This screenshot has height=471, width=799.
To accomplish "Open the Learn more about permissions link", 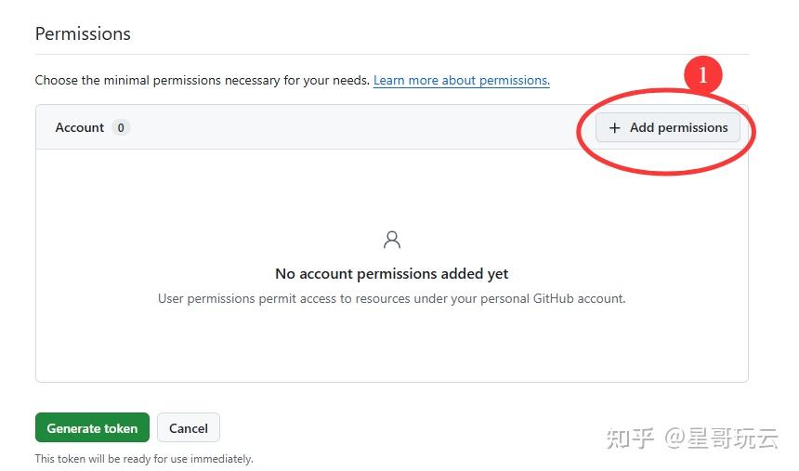I will (461, 81).
